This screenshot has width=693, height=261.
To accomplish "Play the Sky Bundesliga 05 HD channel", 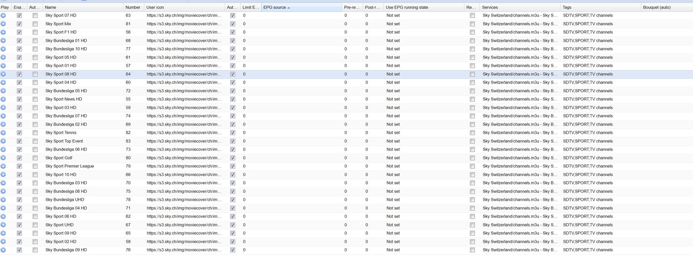I will pyautogui.click(x=3, y=91).
